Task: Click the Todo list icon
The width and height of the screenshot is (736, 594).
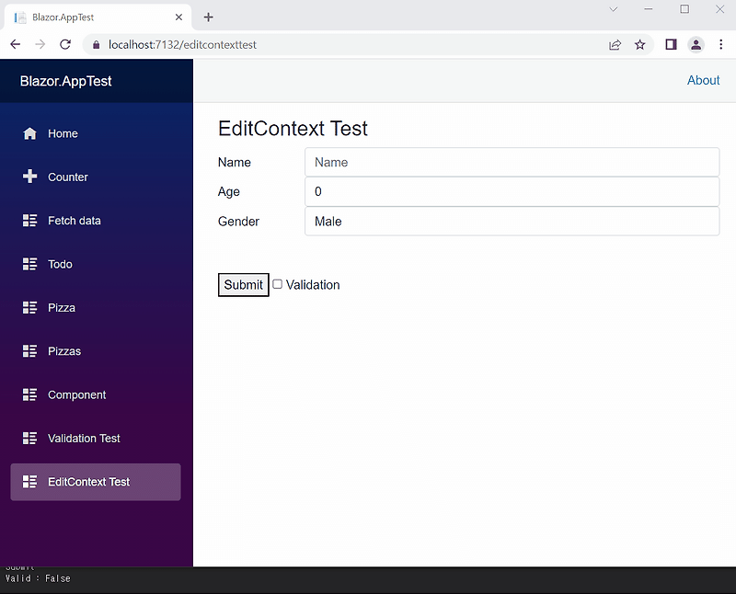Action: pos(31,264)
